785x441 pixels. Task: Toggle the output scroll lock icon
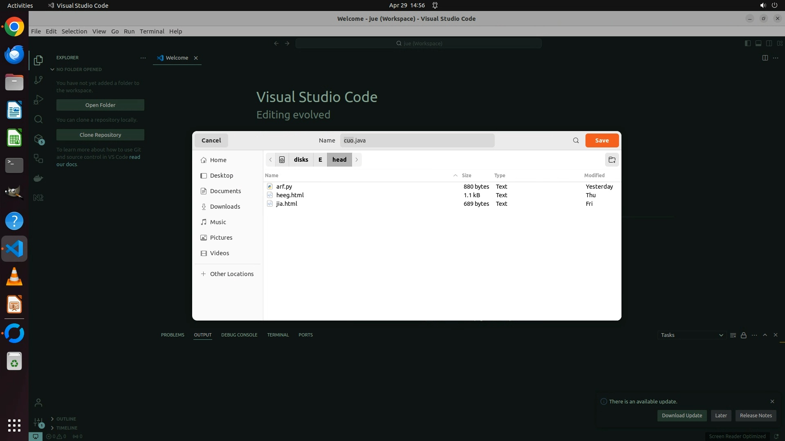[x=743, y=335]
